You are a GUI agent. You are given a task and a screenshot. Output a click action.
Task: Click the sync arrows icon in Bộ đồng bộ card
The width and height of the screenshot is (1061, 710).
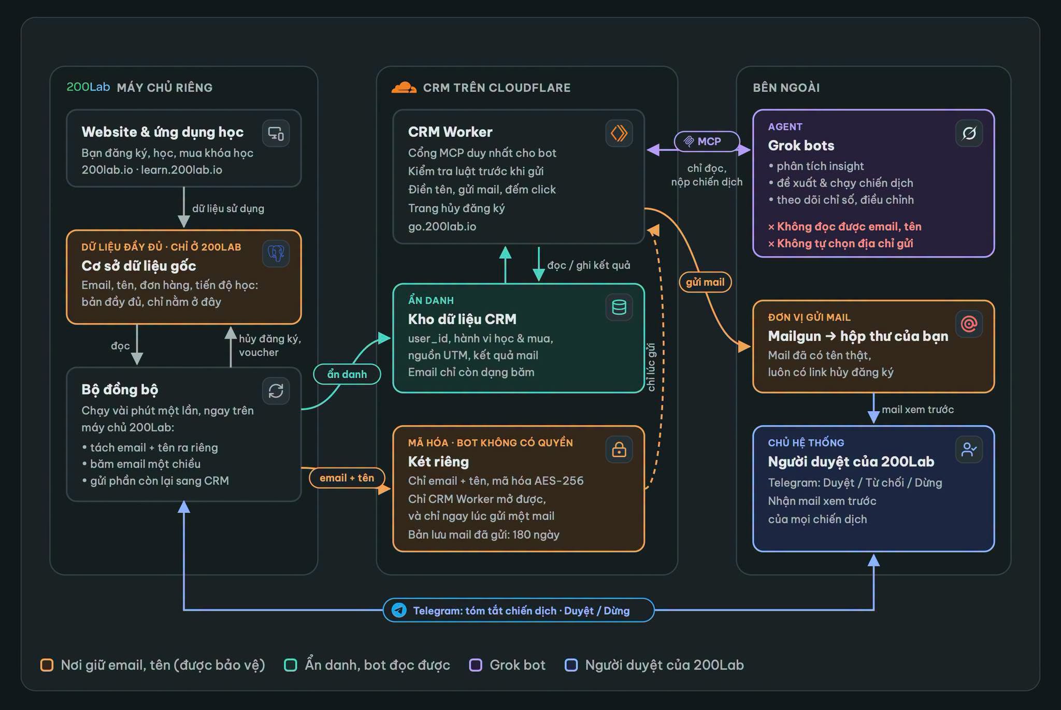point(276,391)
